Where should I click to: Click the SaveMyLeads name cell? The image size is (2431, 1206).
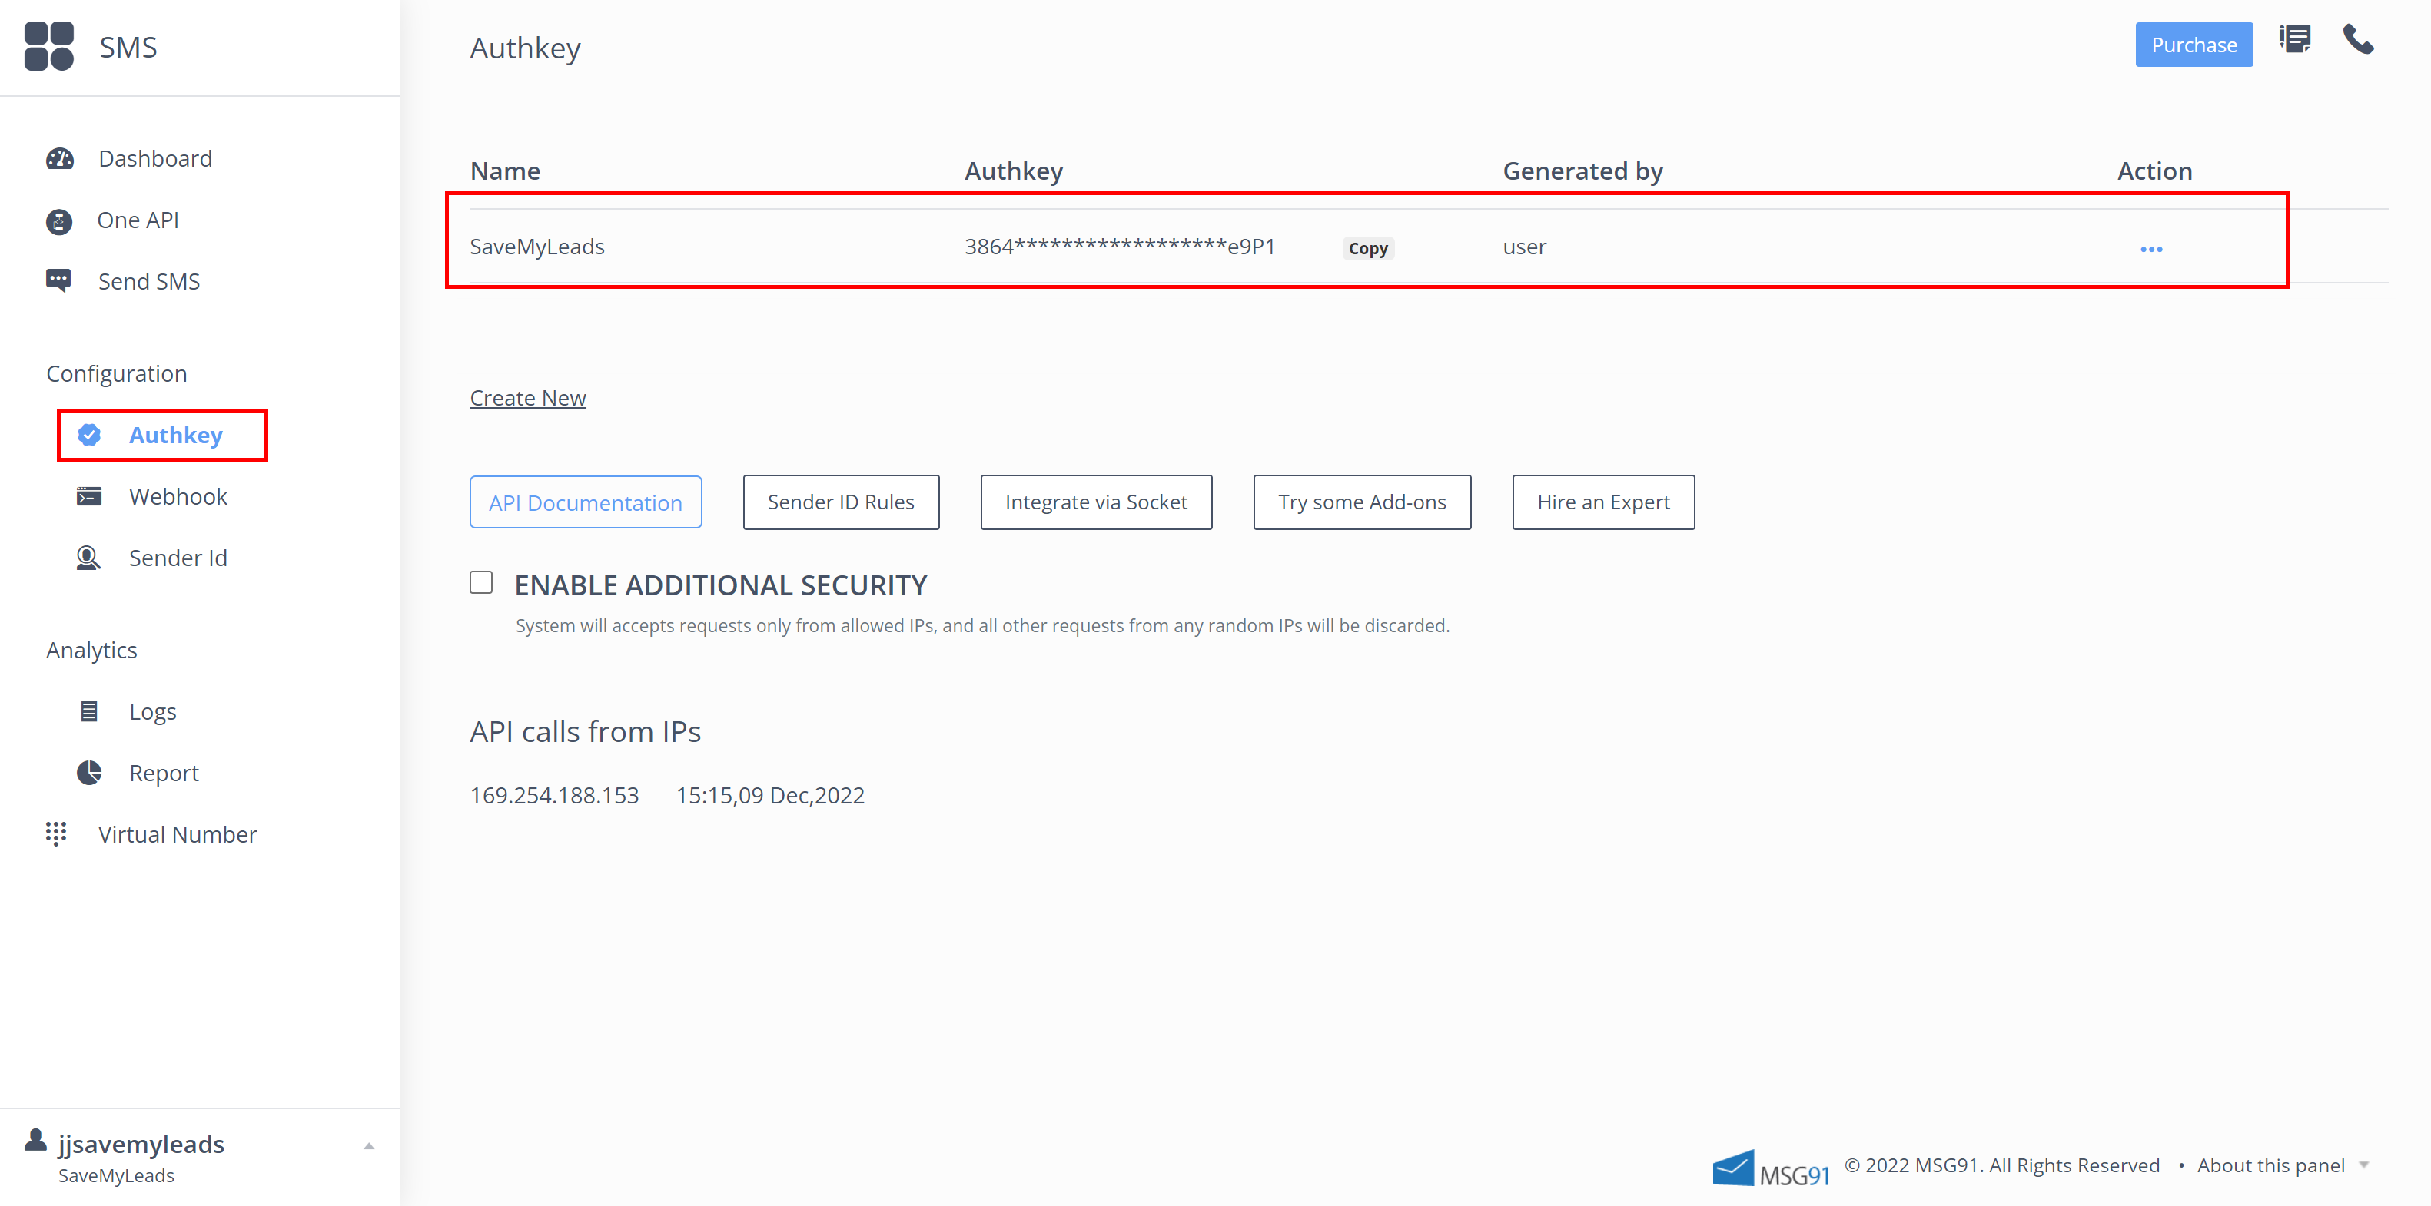[x=537, y=247]
